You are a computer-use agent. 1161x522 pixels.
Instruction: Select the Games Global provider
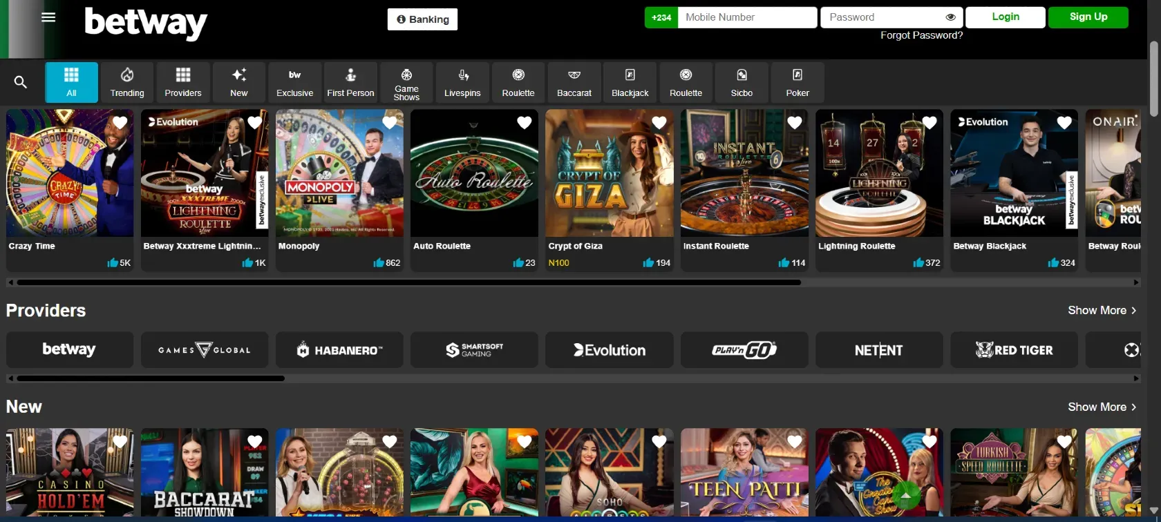pos(205,350)
